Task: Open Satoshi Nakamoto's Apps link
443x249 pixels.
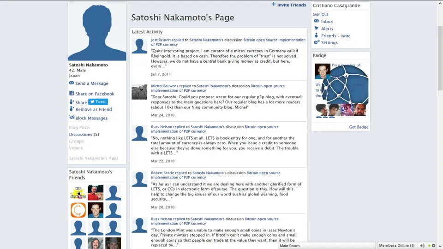Action: pyautogui.click(x=94, y=158)
